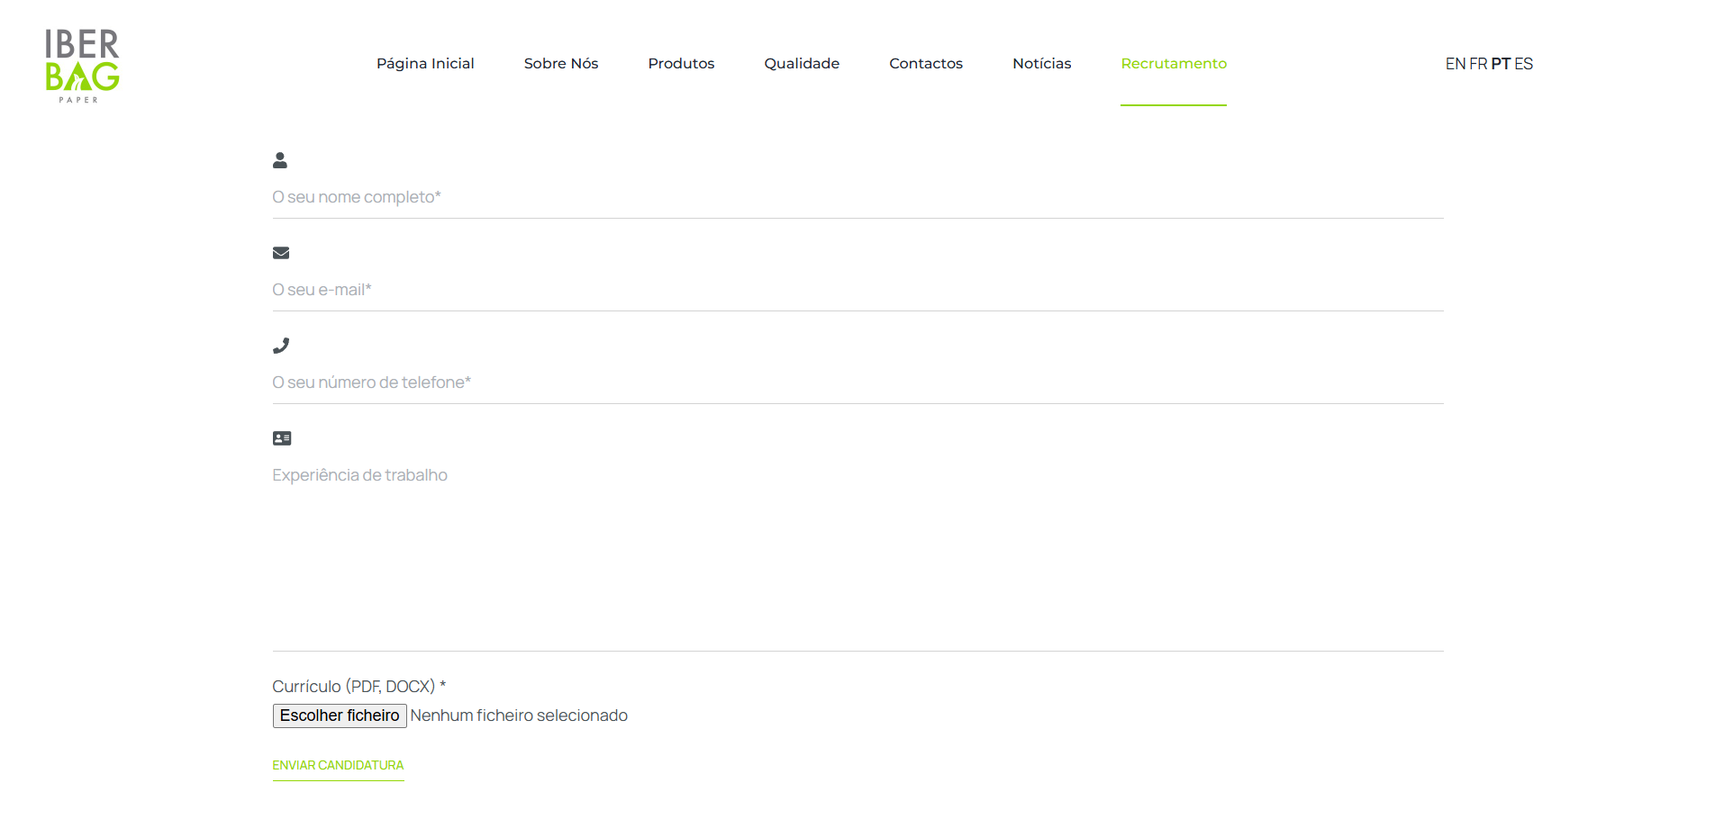Screen dimensions: 1715x819
Task: Change site language to ES
Action: click(1524, 64)
